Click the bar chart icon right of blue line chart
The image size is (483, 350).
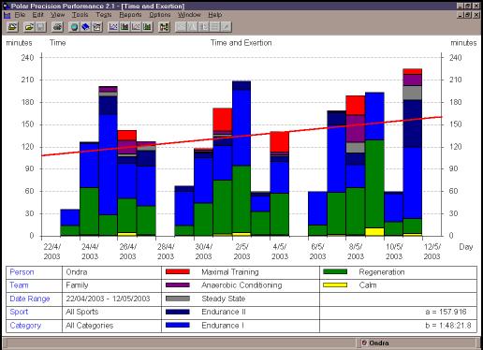(x=124, y=27)
